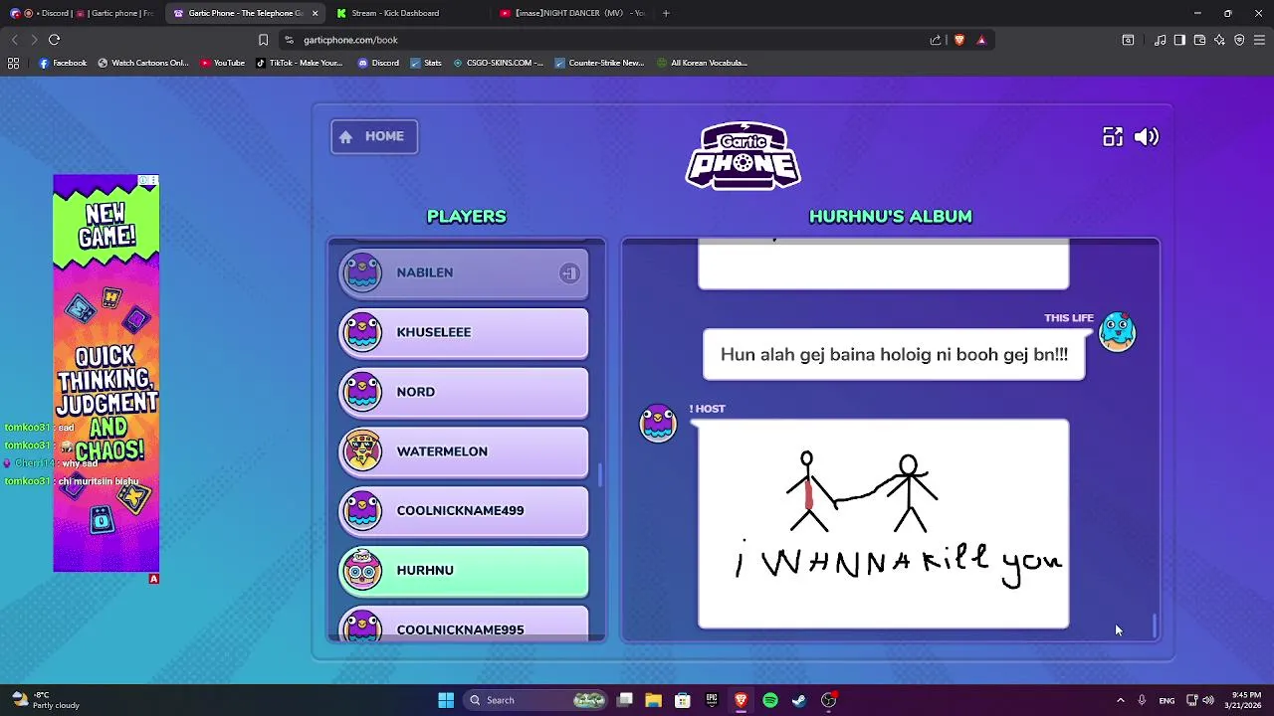Mute the game sound speaker icon

pyautogui.click(x=1147, y=137)
